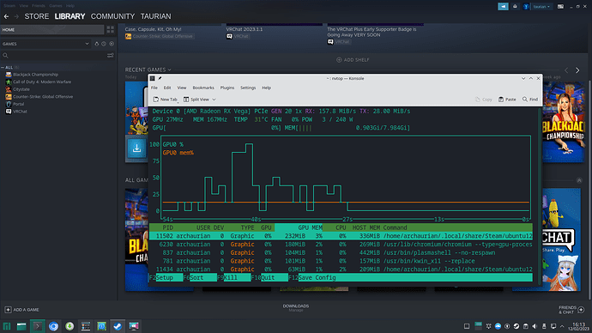Select VRChat in the game list
592x333 pixels.
pyautogui.click(x=20, y=112)
